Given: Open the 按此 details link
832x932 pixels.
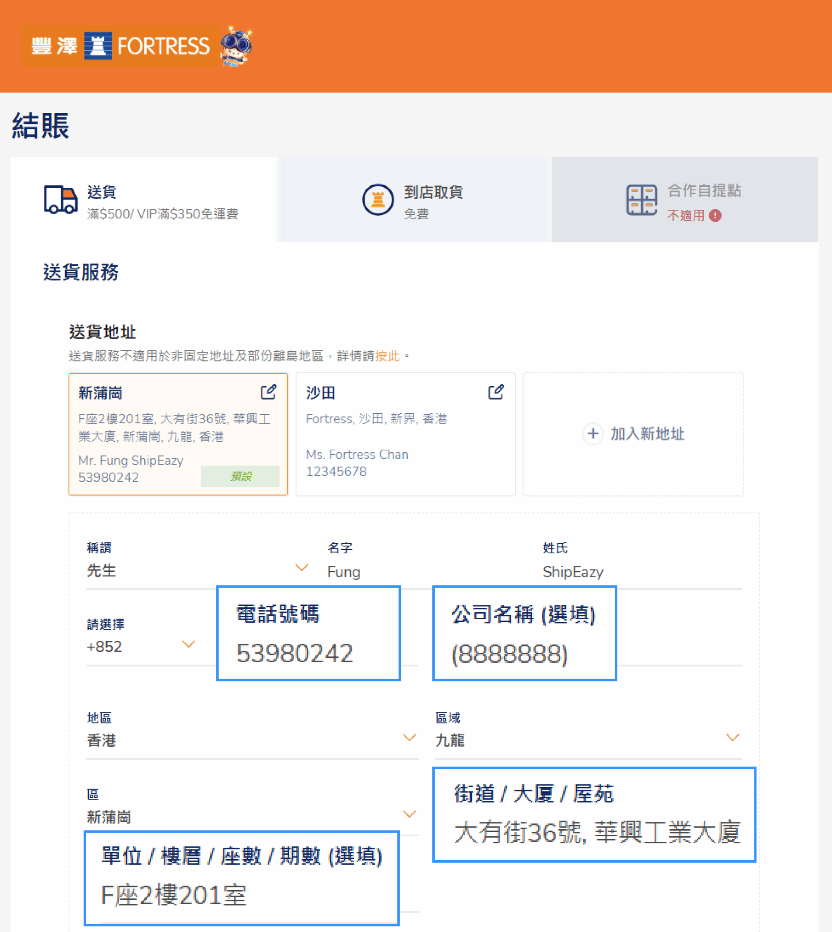Looking at the screenshot, I should tap(387, 356).
